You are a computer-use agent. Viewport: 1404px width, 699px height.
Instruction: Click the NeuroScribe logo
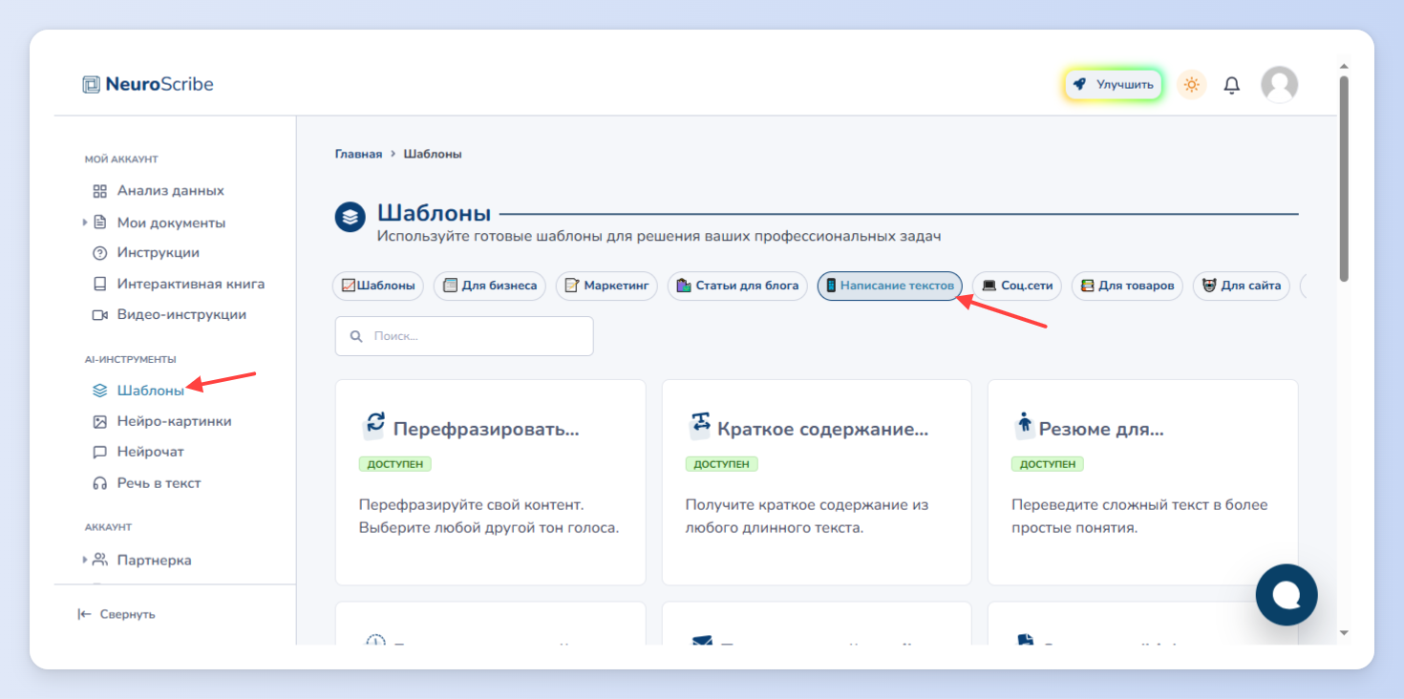pyautogui.click(x=148, y=84)
